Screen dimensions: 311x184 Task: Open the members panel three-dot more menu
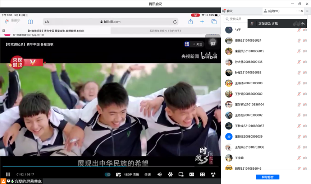point(298,11)
